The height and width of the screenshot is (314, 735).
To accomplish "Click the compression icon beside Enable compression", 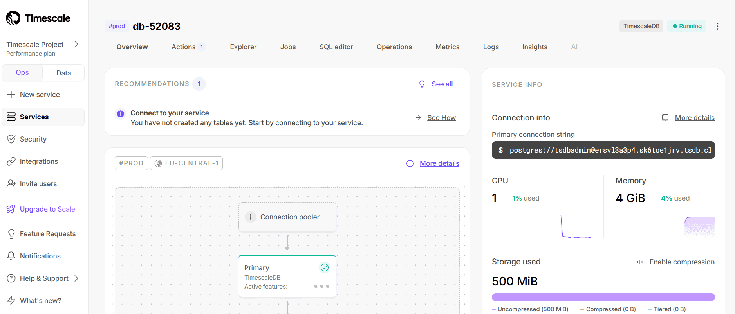I will [x=640, y=262].
